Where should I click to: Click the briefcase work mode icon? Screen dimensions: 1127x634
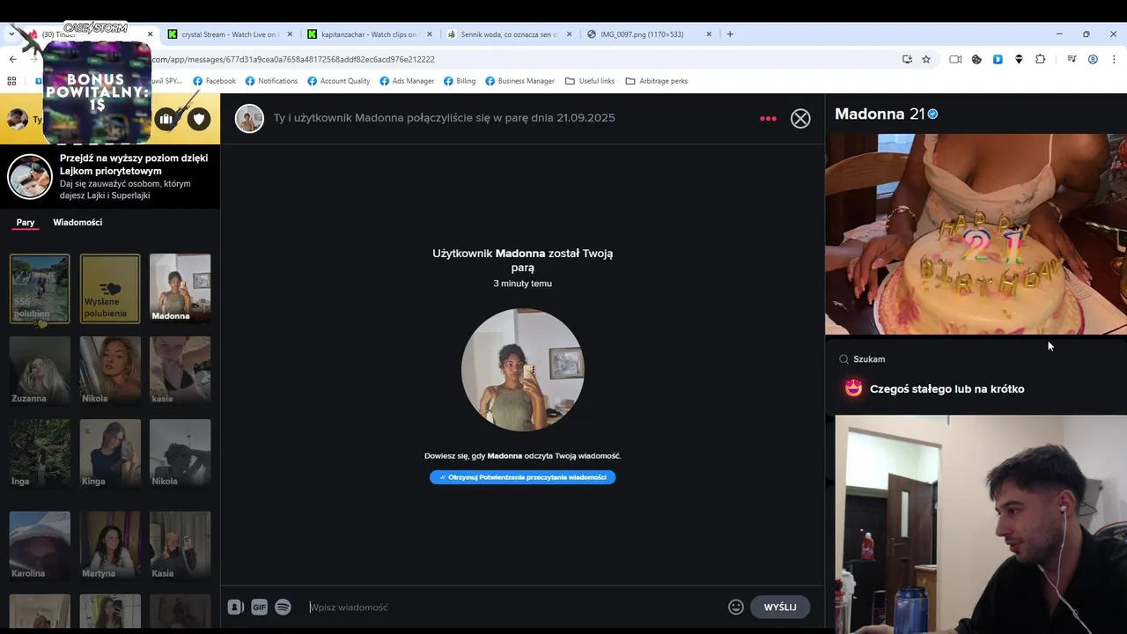pyautogui.click(x=166, y=119)
